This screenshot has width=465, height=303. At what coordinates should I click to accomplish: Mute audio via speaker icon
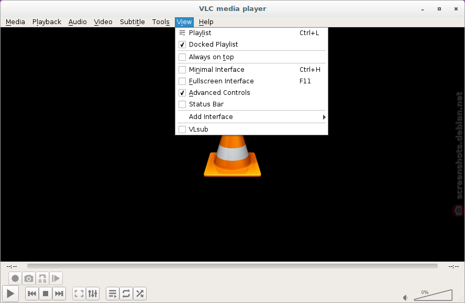(405, 297)
